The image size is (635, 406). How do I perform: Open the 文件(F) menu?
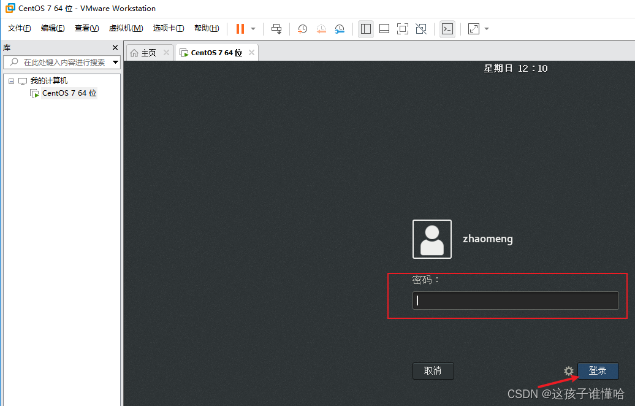pos(20,28)
